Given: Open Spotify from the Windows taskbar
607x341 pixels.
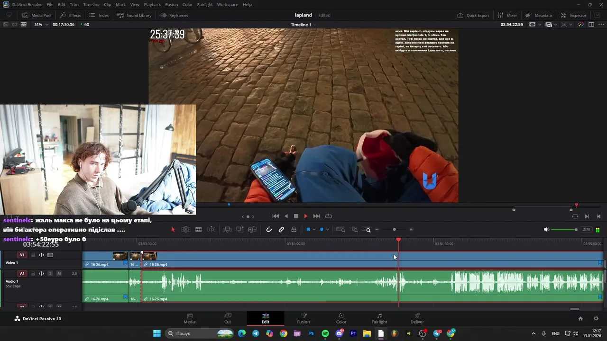Looking at the screenshot, I should pos(325,333).
